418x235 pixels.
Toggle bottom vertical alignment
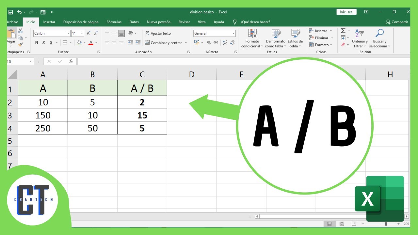tap(121, 33)
